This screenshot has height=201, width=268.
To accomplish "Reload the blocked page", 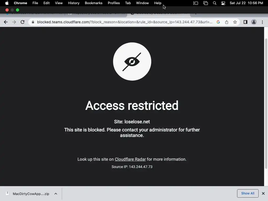I will tap(23, 22).
